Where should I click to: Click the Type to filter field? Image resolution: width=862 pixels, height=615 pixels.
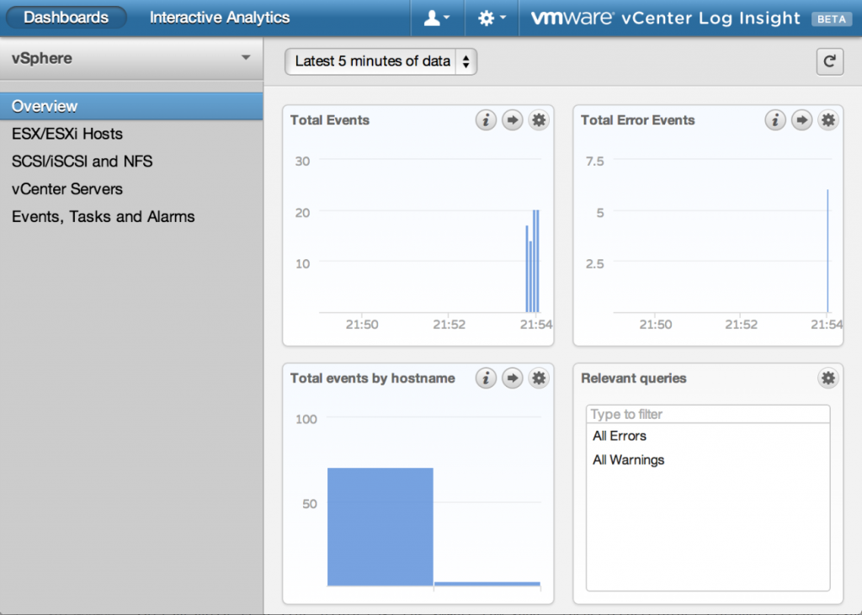click(707, 414)
